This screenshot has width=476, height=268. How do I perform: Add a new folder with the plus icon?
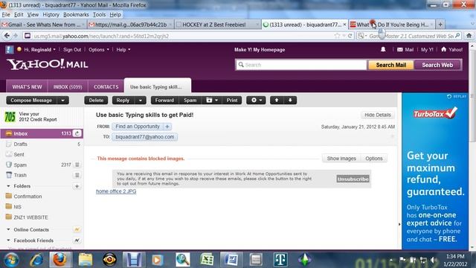[77, 186]
